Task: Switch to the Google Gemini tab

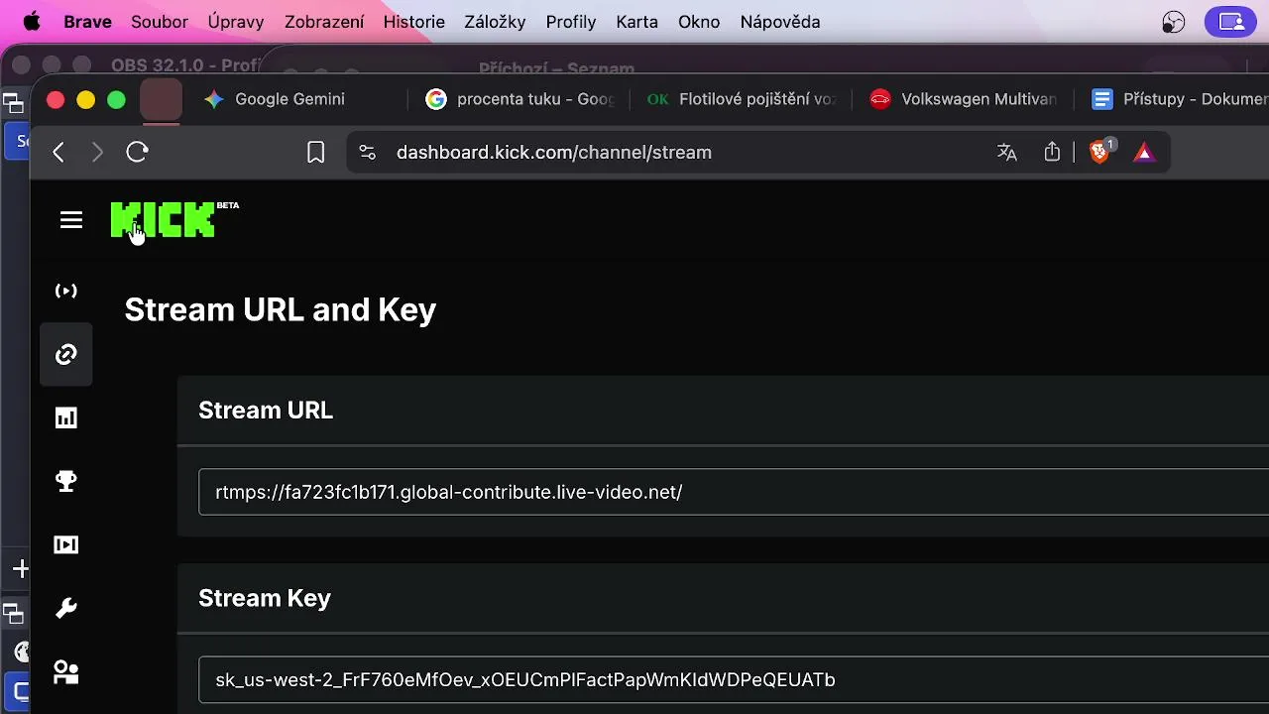Action: (289, 99)
